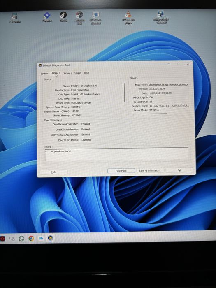216x288 pixels.
Task: Click the Next Page button
Action: point(121,171)
